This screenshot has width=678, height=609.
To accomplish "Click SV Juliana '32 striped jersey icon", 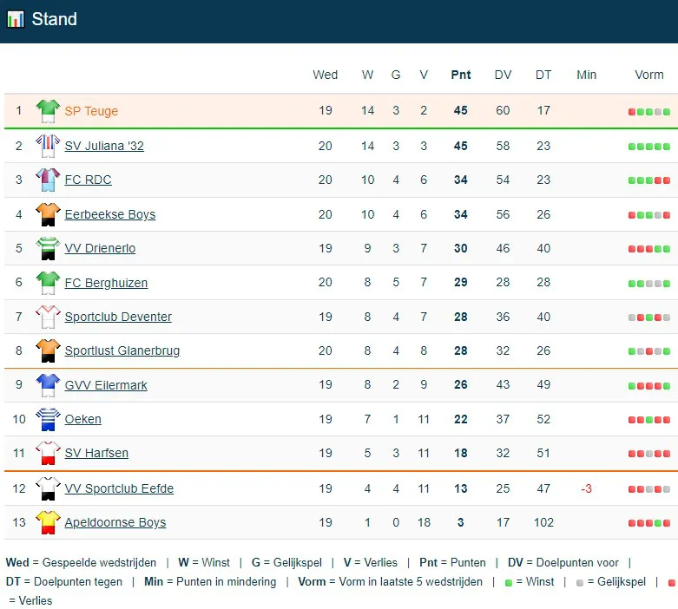I will point(48,146).
